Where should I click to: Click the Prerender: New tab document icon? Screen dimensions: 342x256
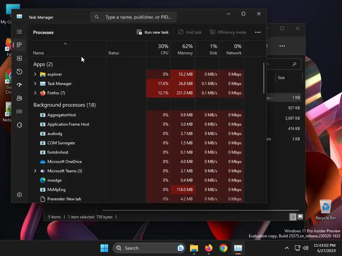(43, 199)
